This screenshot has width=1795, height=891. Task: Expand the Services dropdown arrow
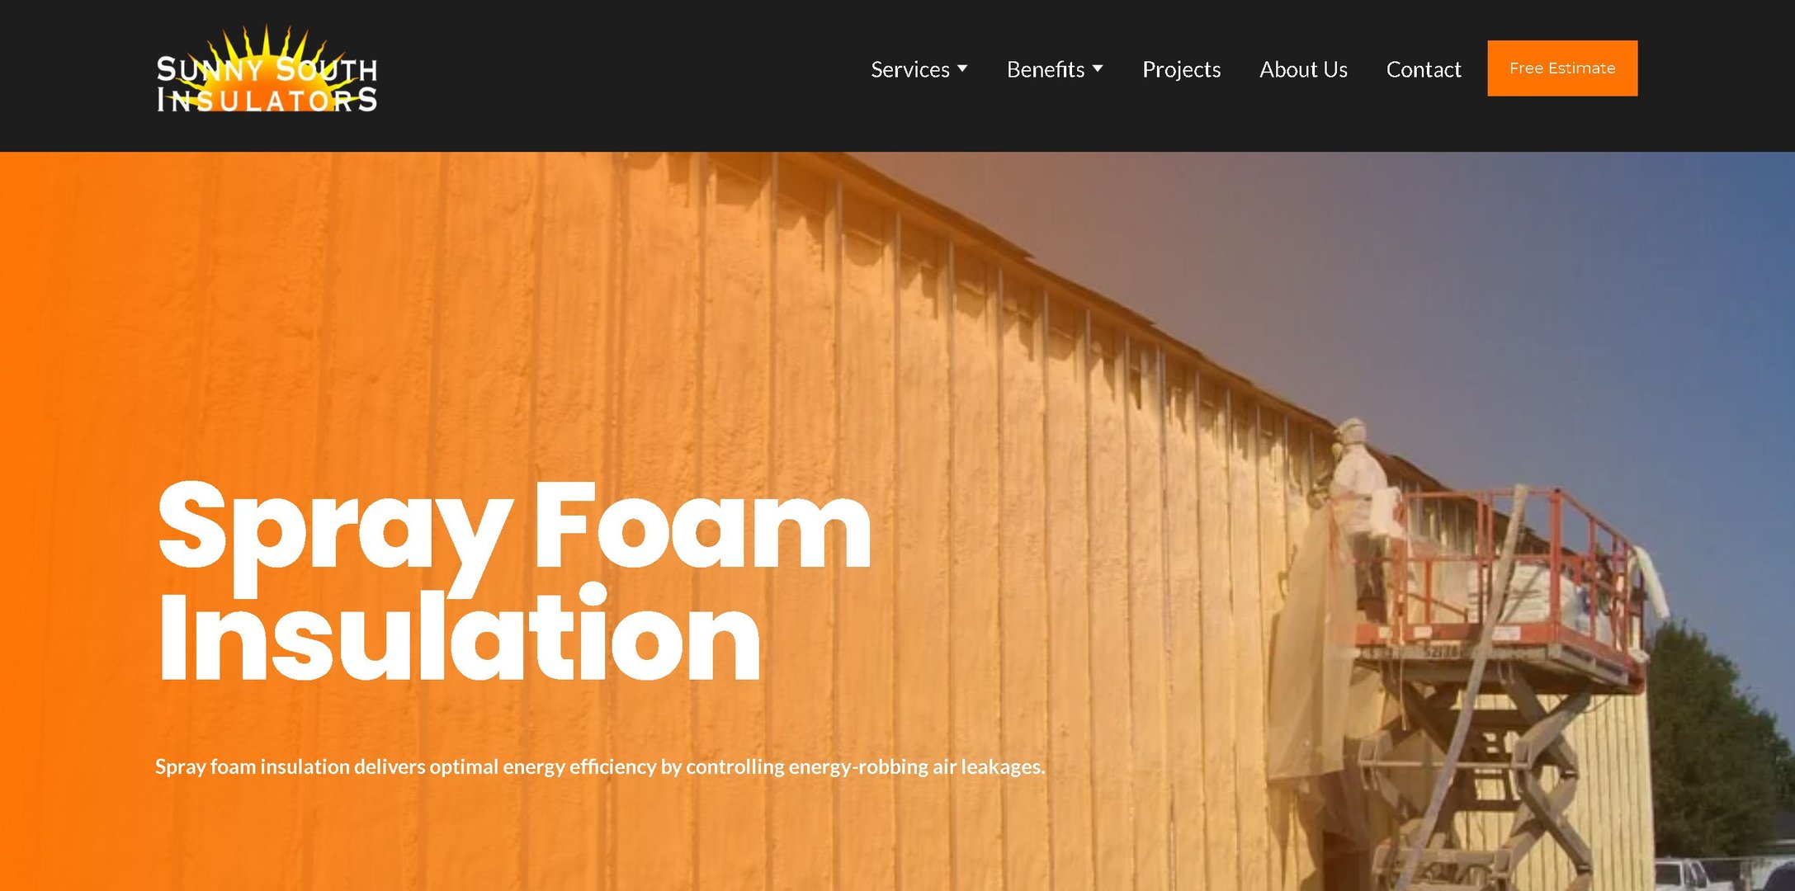pos(962,68)
